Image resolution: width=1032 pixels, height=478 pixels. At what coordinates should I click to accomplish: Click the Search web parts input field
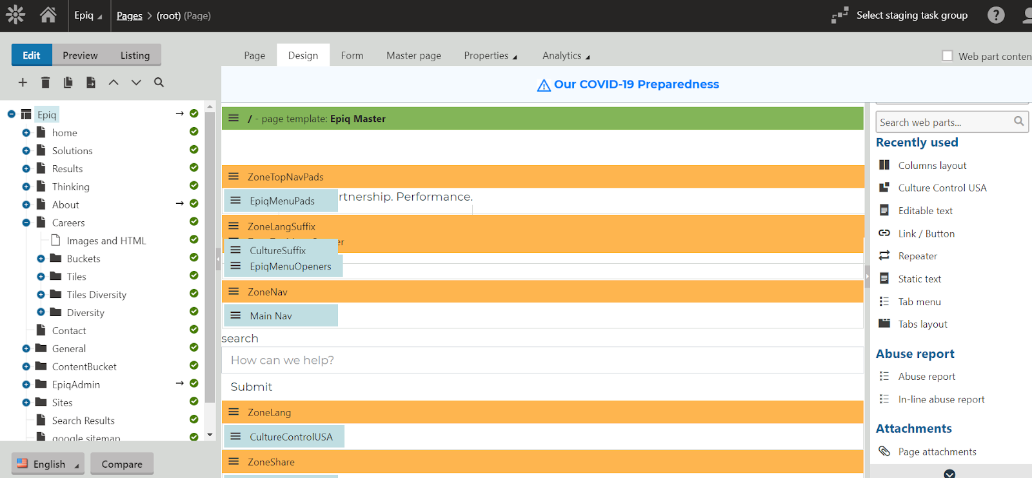click(x=943, y=122)
